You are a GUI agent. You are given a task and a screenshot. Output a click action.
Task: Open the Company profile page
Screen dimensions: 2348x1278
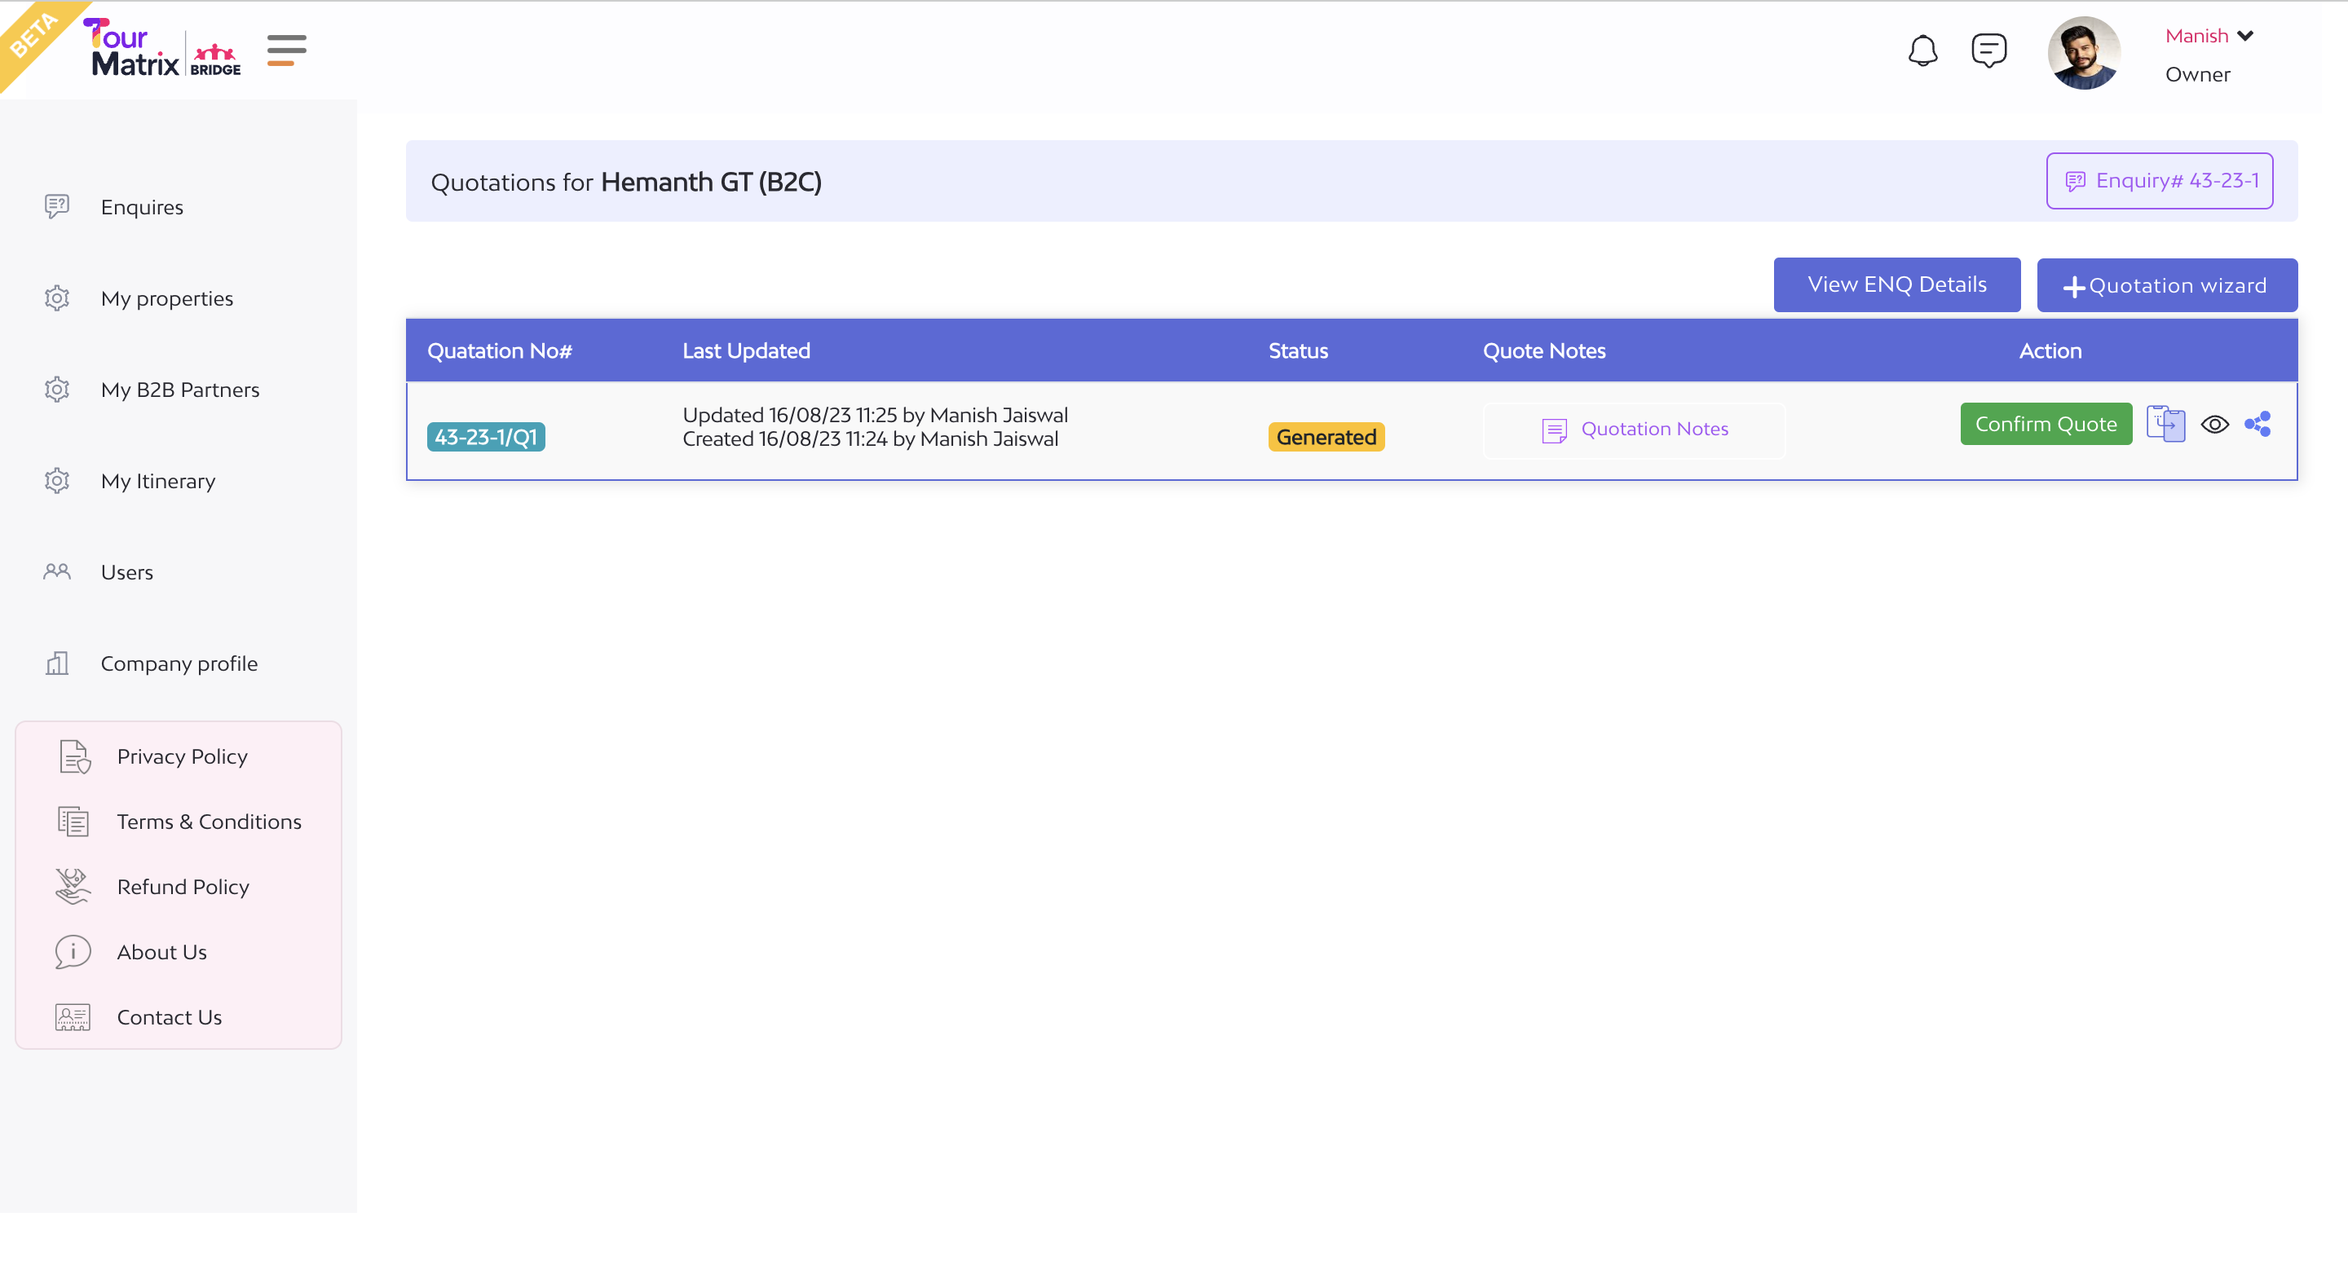coord(179,663)
